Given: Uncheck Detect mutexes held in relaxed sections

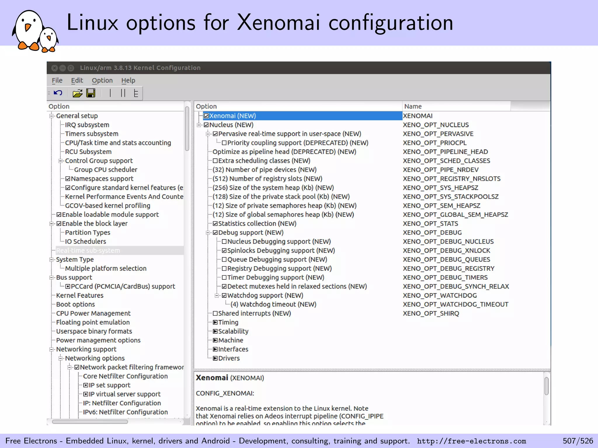Looking at the screenshot, I should click(x=224, y=286).
